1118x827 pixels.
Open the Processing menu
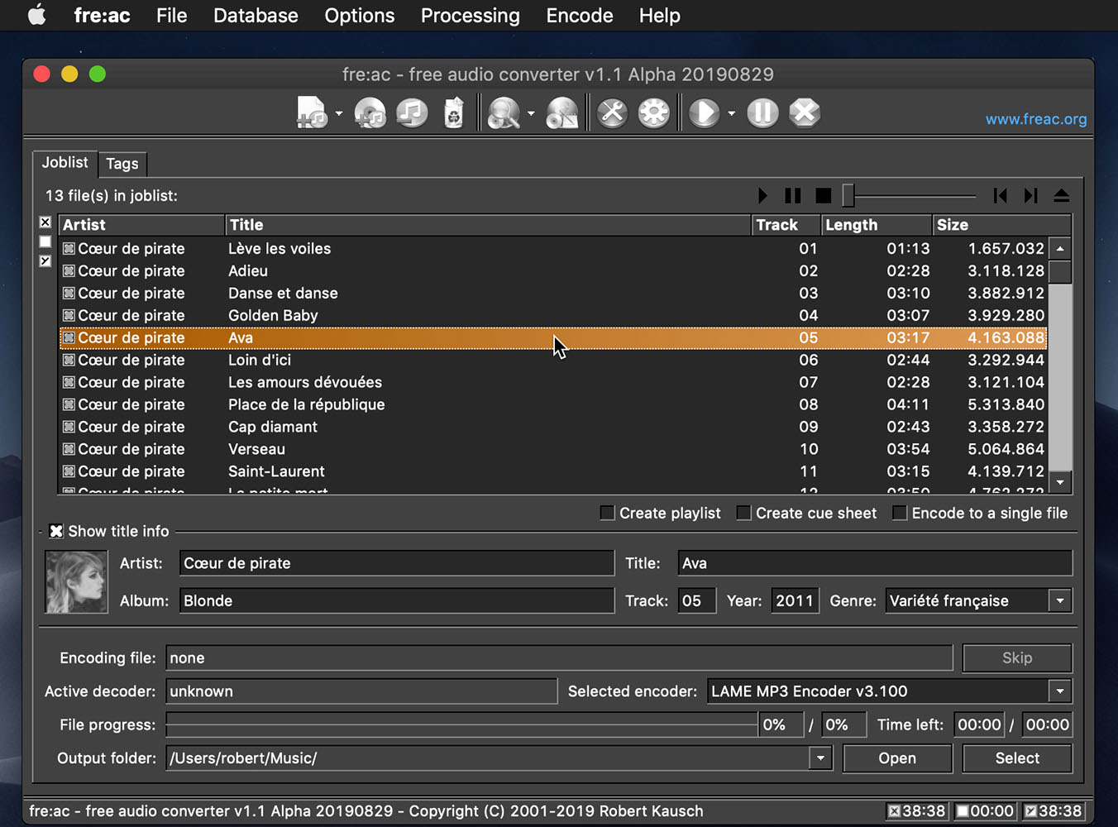(x=470, y=16)
